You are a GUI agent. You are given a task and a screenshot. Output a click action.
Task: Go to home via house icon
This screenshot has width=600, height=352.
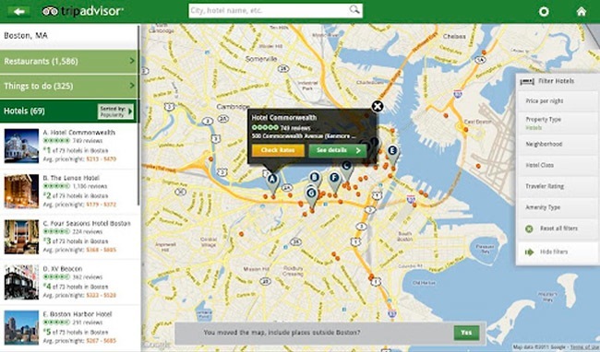582,11
